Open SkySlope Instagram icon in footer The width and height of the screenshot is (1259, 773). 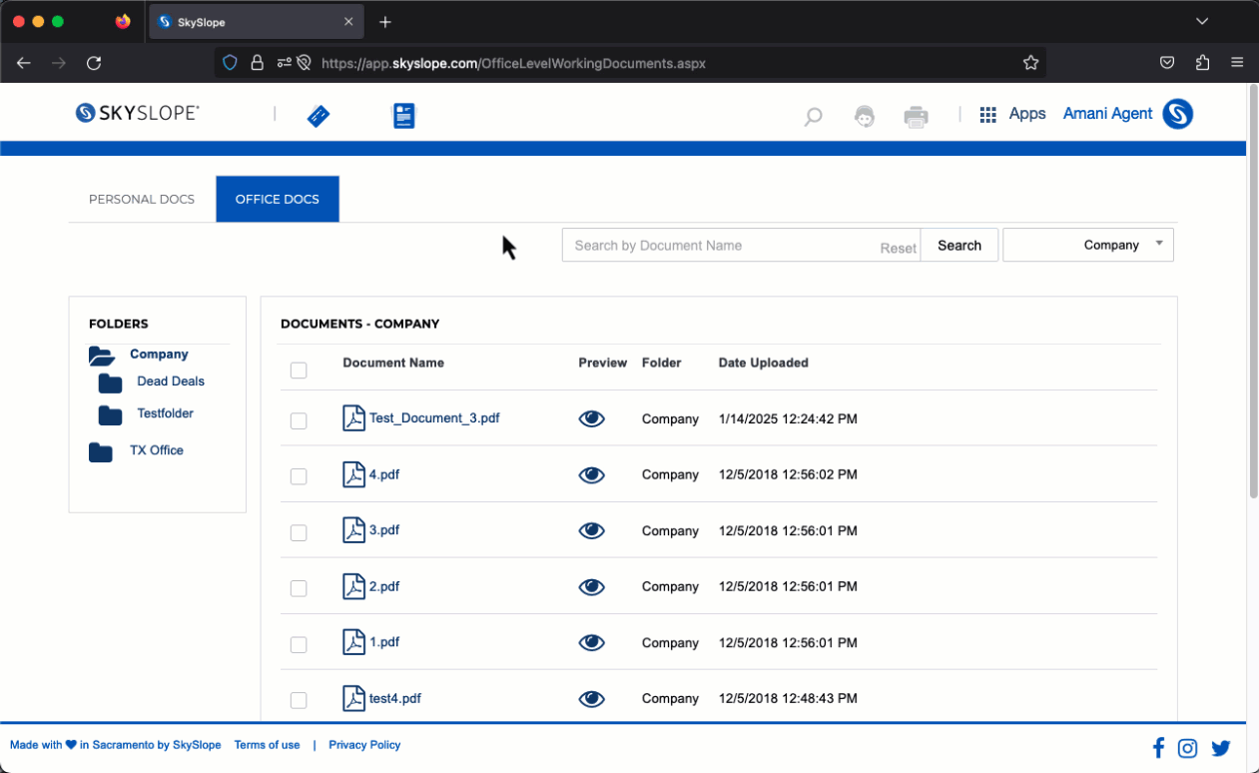pos(1188,747)
